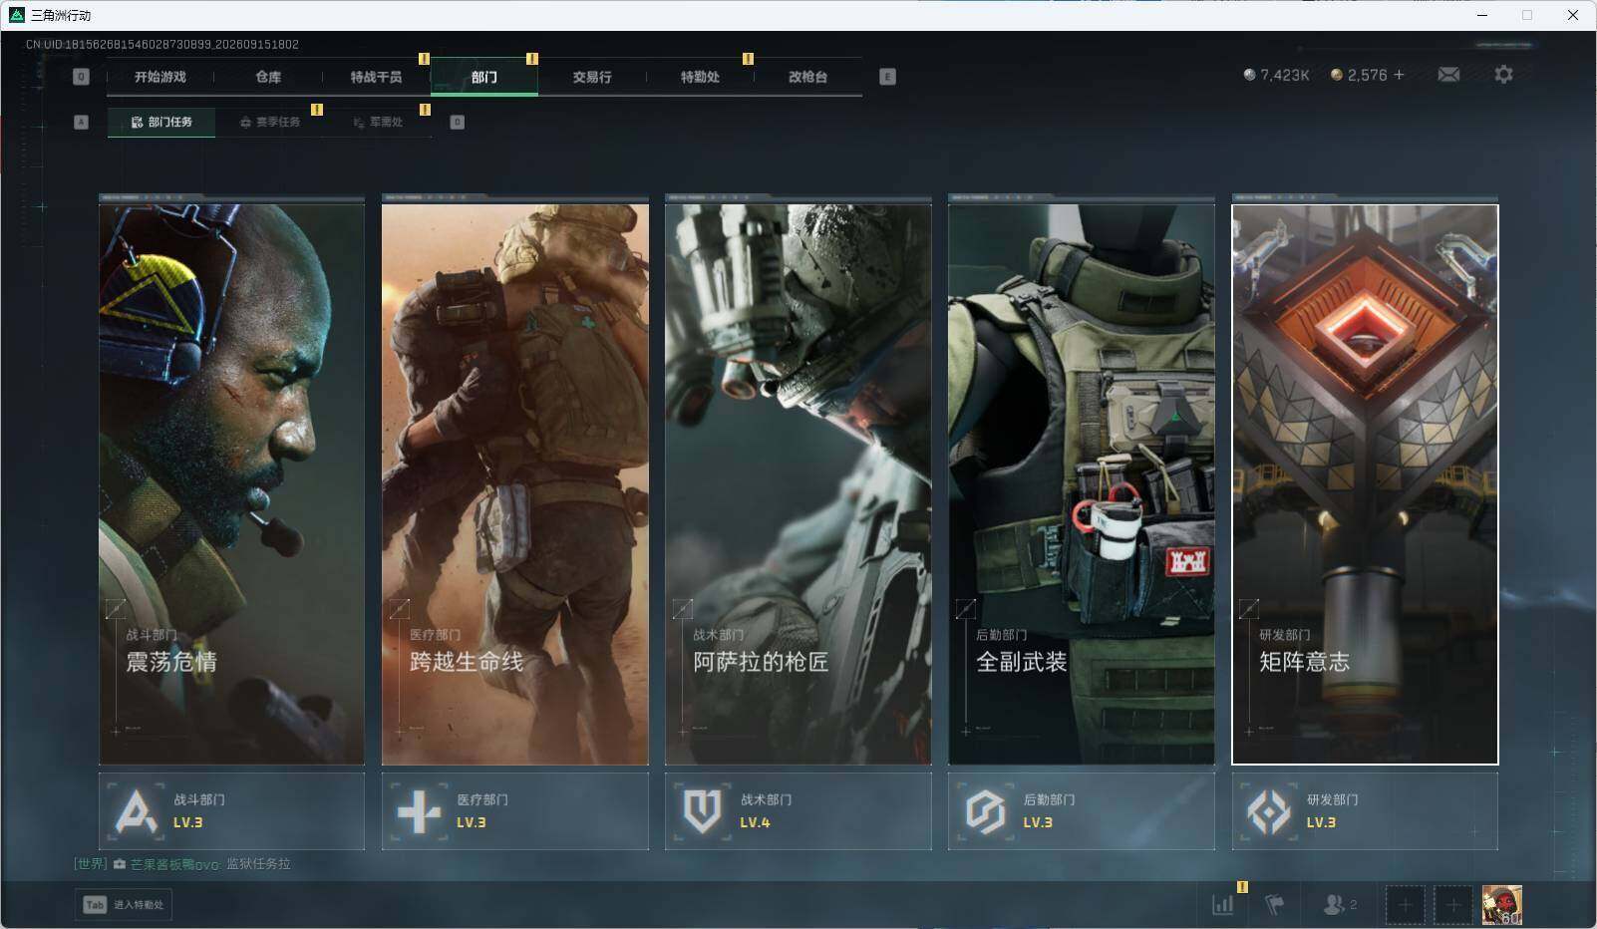Screen dimensions: 1597x929
Task: Select the 部门 tab
Action: 484,77
